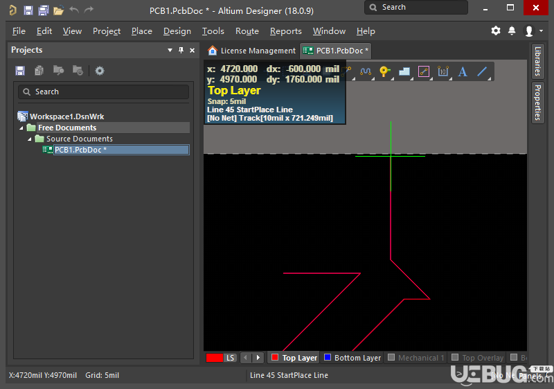This screenshot has height=389, width=554.
Task: Click the Save icon in the Projects panel
Action: coord(20,71)
